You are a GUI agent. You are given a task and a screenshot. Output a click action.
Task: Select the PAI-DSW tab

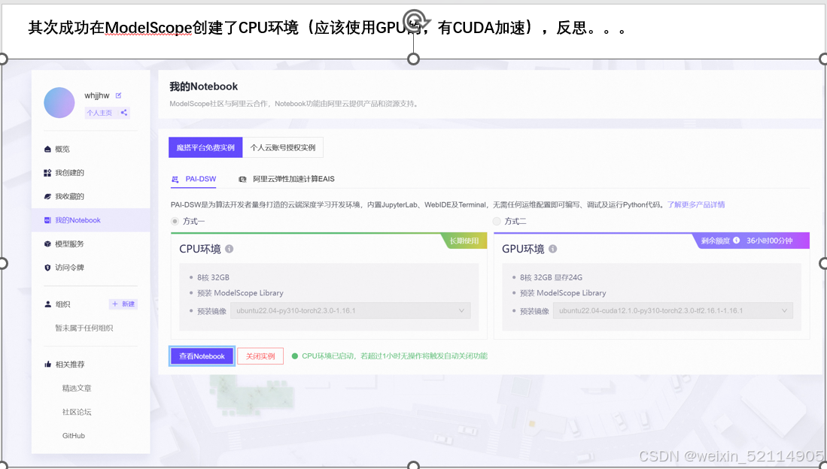[193, 179]
